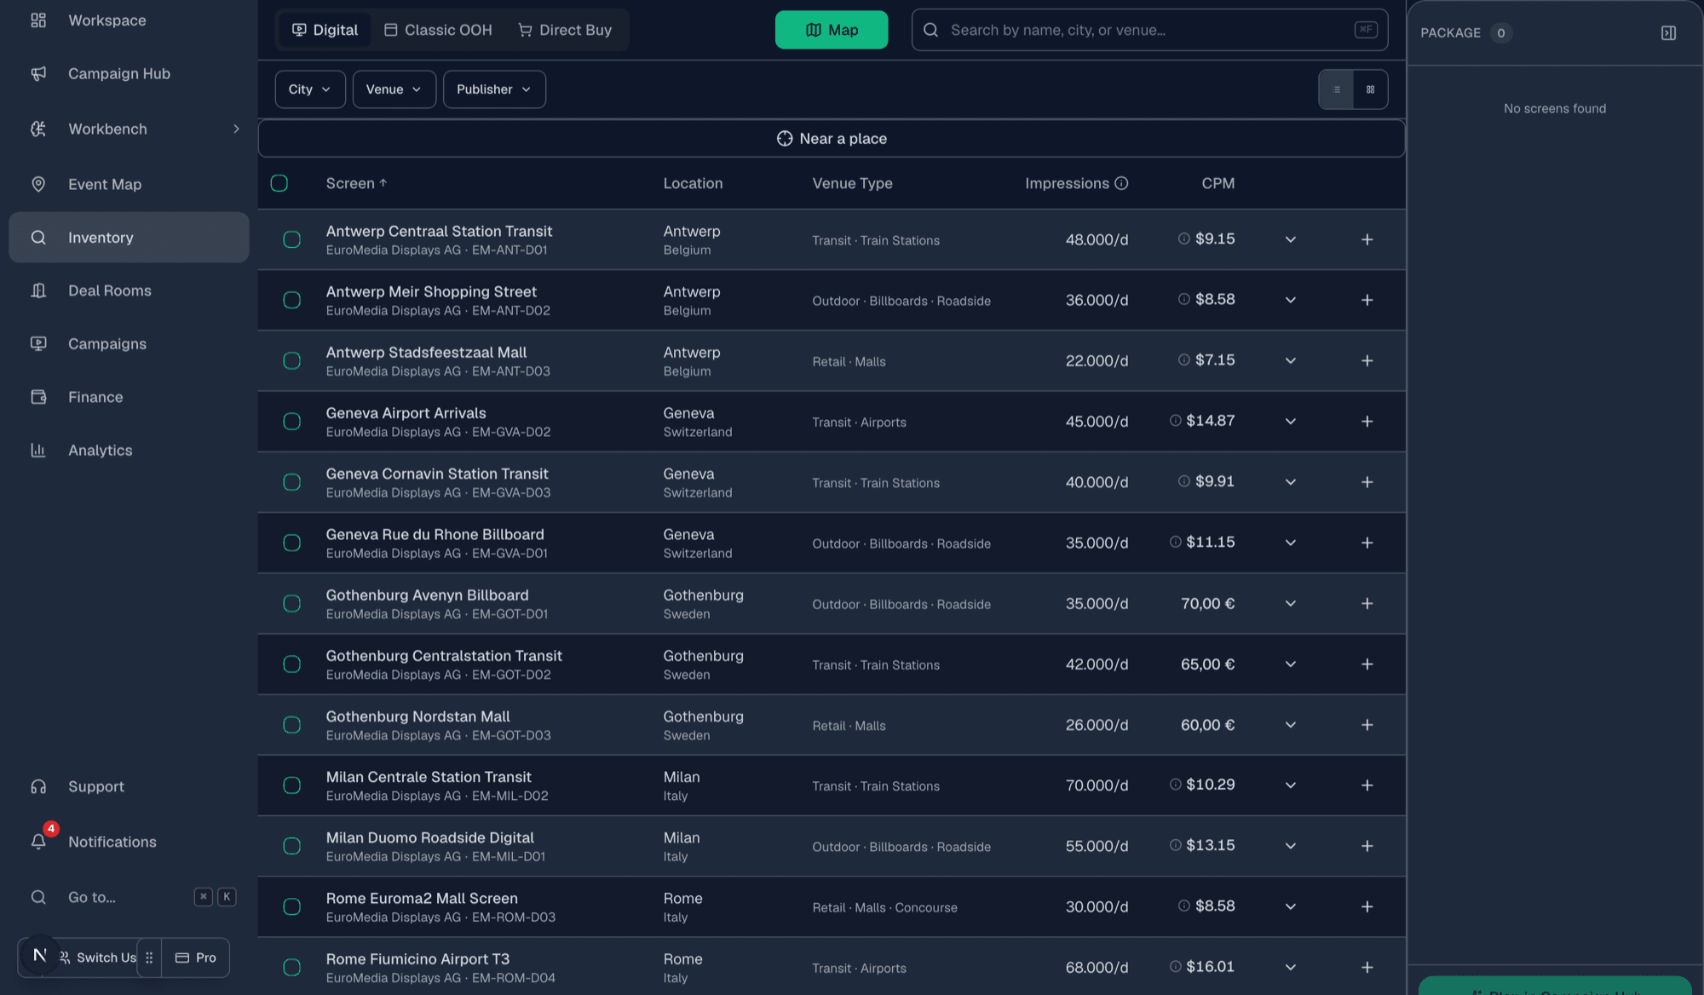Viewport: 1704px width, 995px height.
Task: Click CPM info icon for Milan Duomo
Action: click(1175, 845)
